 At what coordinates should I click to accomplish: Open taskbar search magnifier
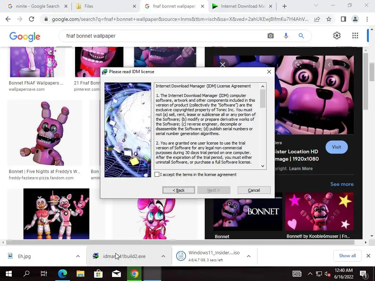[x=26, y=274]
